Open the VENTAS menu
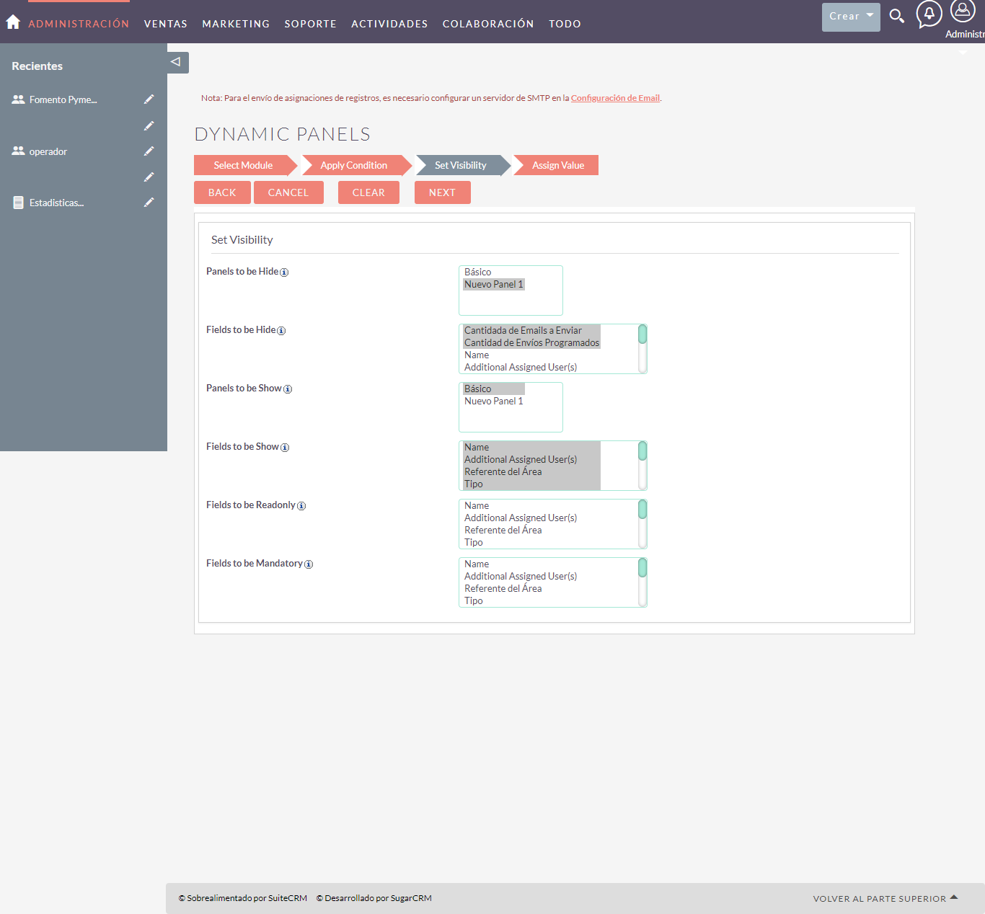The width and height of the screenshot is (985, 914). (x=166, y=24)
